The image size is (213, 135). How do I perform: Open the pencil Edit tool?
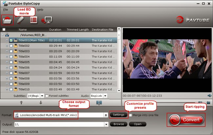(x=20, y=20)
